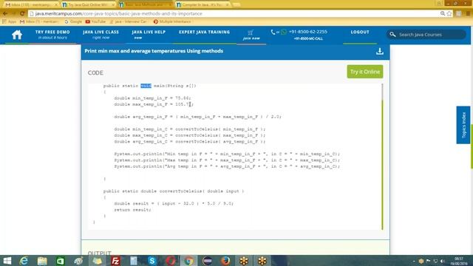Switch to Compiler In Java browser tab
Viewport: 473px width, 266px height.
point(202,5)
